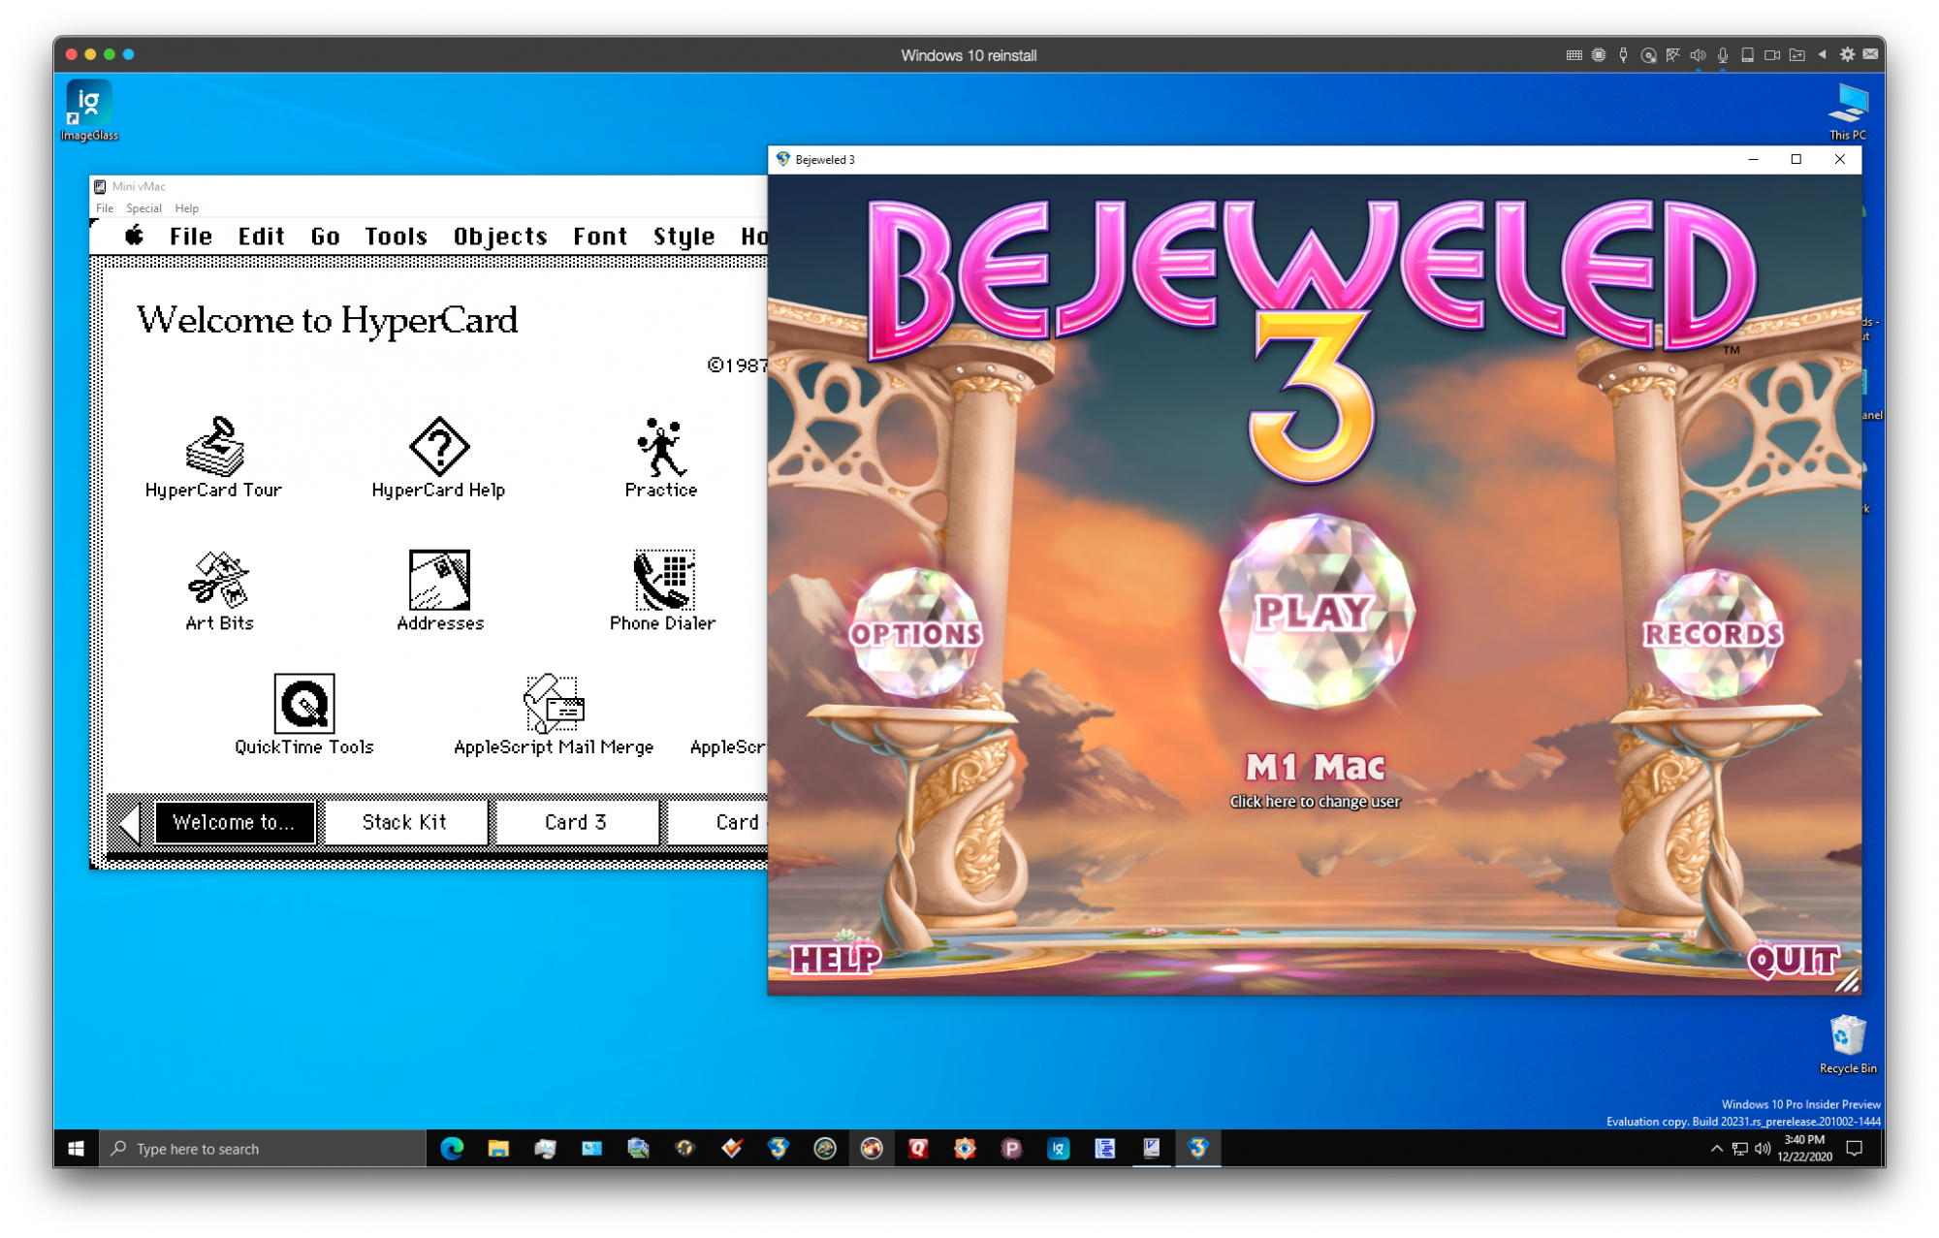Click the hard disk icon in VM toolbar
1939x1238 pixels.
coord(1747,55)
